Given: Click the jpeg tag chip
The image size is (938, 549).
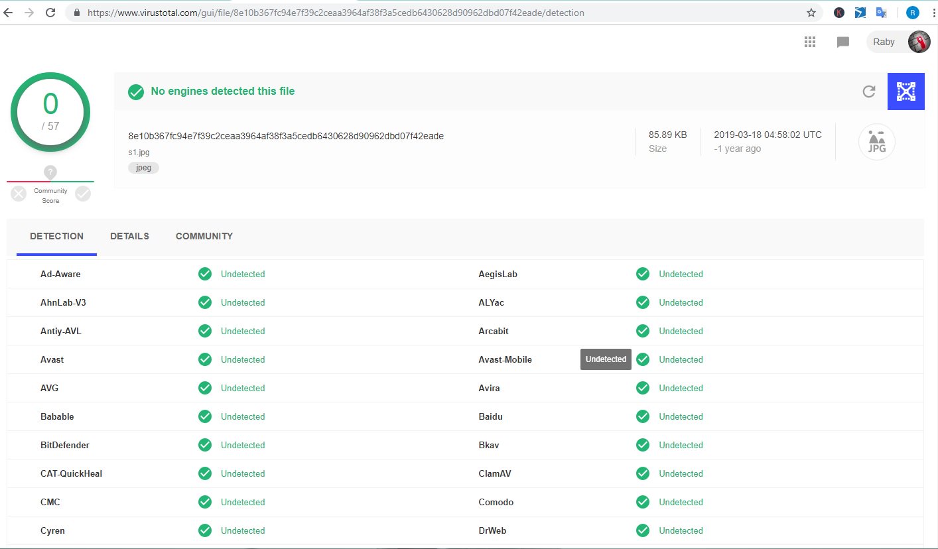Looking at the screenshot, I should [144, 168].
